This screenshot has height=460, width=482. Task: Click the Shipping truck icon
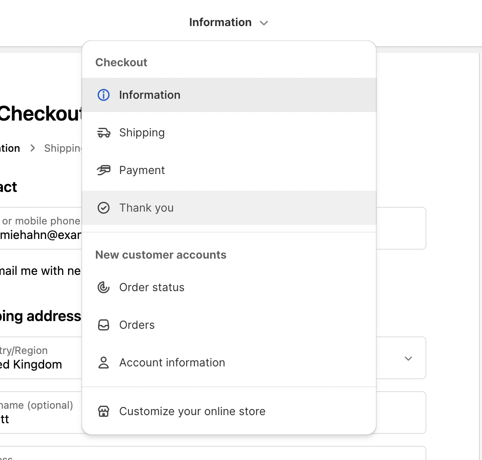(x=104, y=133)
